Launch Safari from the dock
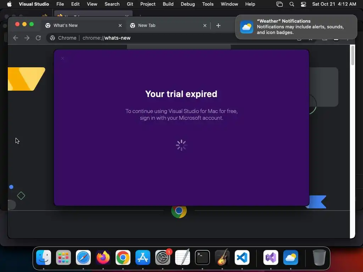This screenshot has width=363, height=272. tap(83, 257)
